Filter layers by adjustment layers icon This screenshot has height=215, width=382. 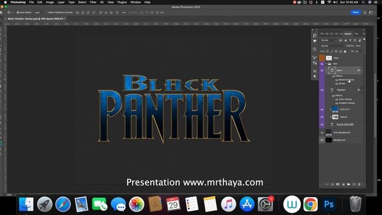[346, 40]
